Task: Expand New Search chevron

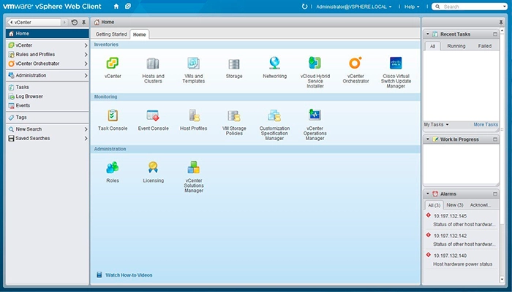Action: [86, 129]
